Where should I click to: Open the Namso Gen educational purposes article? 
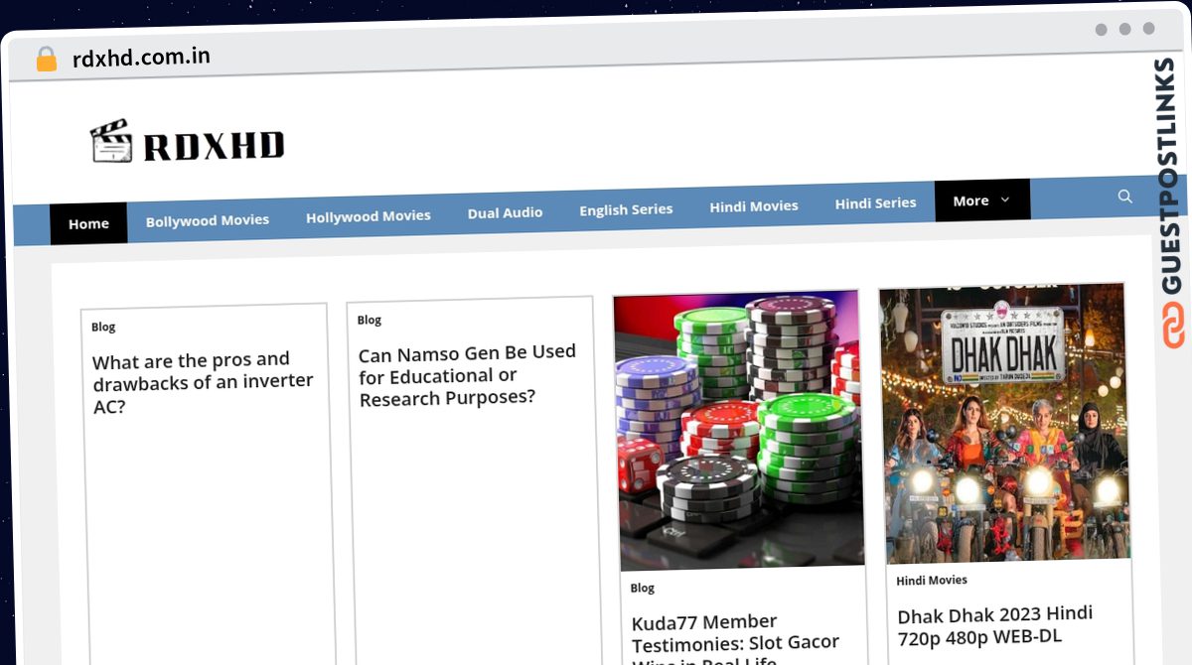pyautogui.click(x=467, y=375)
